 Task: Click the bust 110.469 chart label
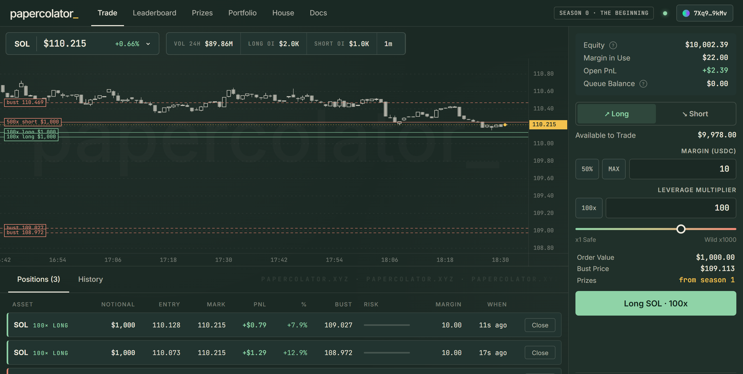25,102
